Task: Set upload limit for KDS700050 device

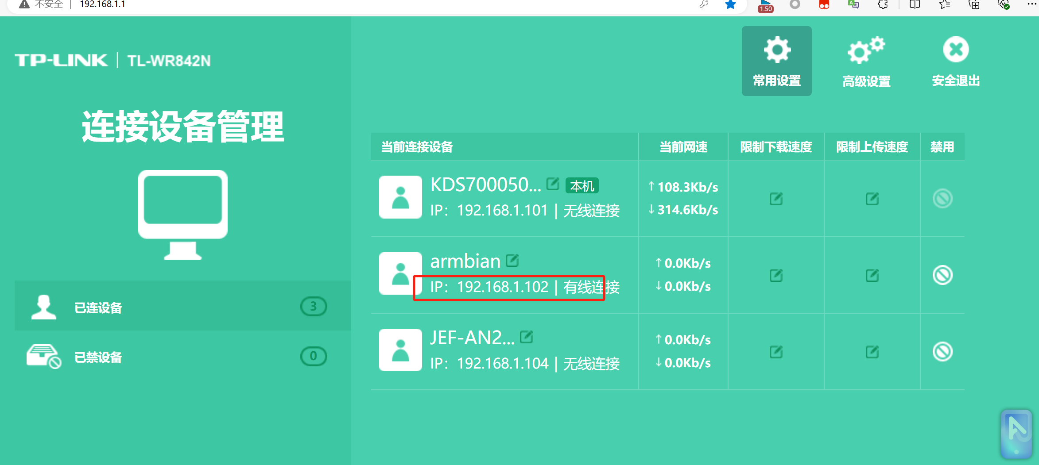Action: pos(872,199)
